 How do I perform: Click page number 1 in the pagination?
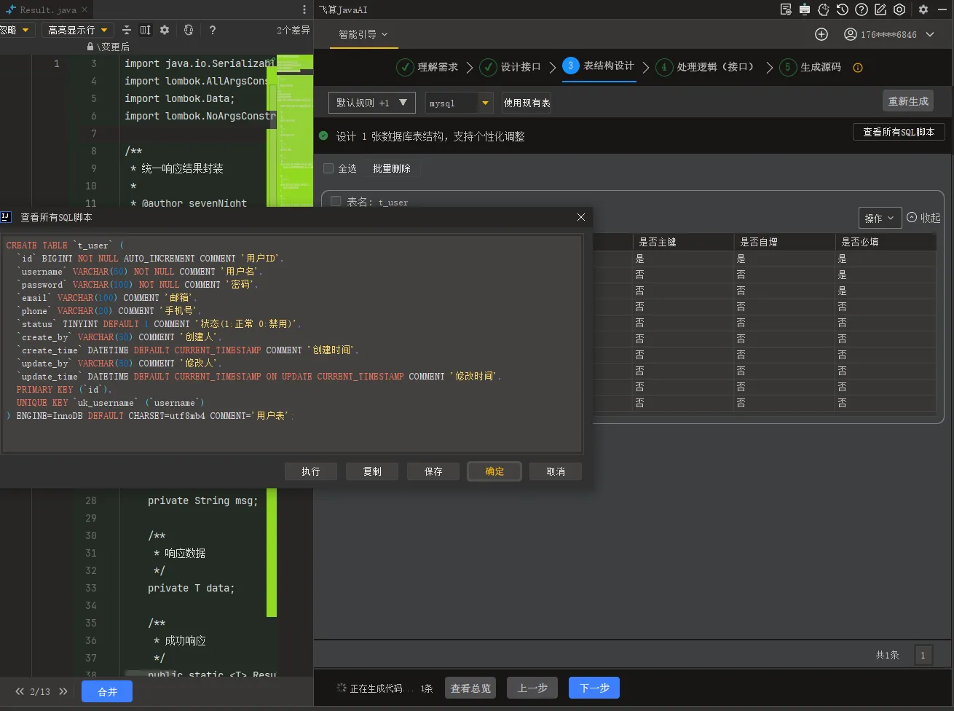[x=923, y=655]
